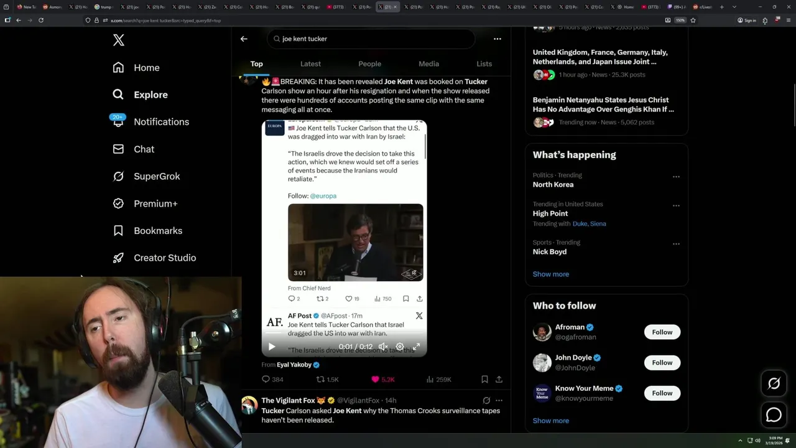Click the X logo in the sidebar
Viewport: 796px width, 448px height.
point(118,40)
